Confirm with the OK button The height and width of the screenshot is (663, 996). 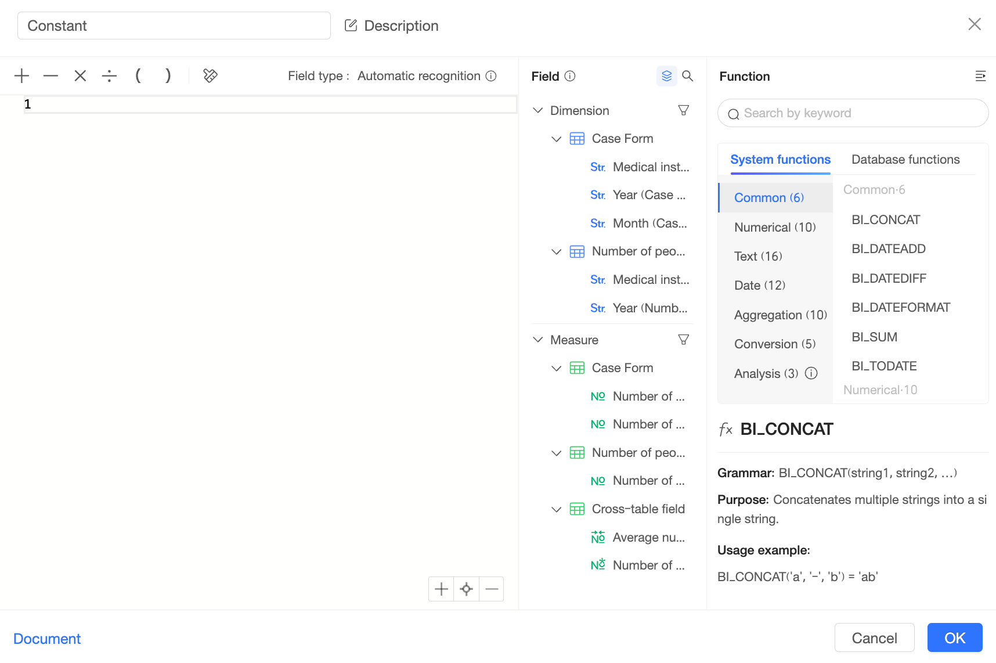955,638
